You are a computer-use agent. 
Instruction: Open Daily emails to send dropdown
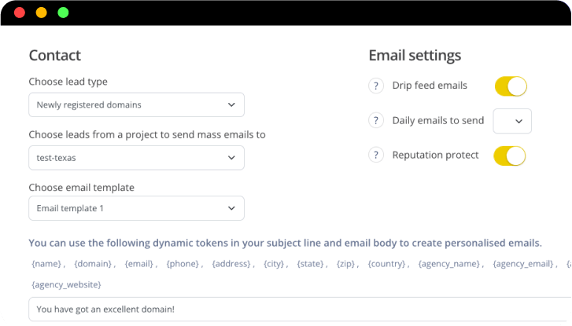[x=512, y=121]
